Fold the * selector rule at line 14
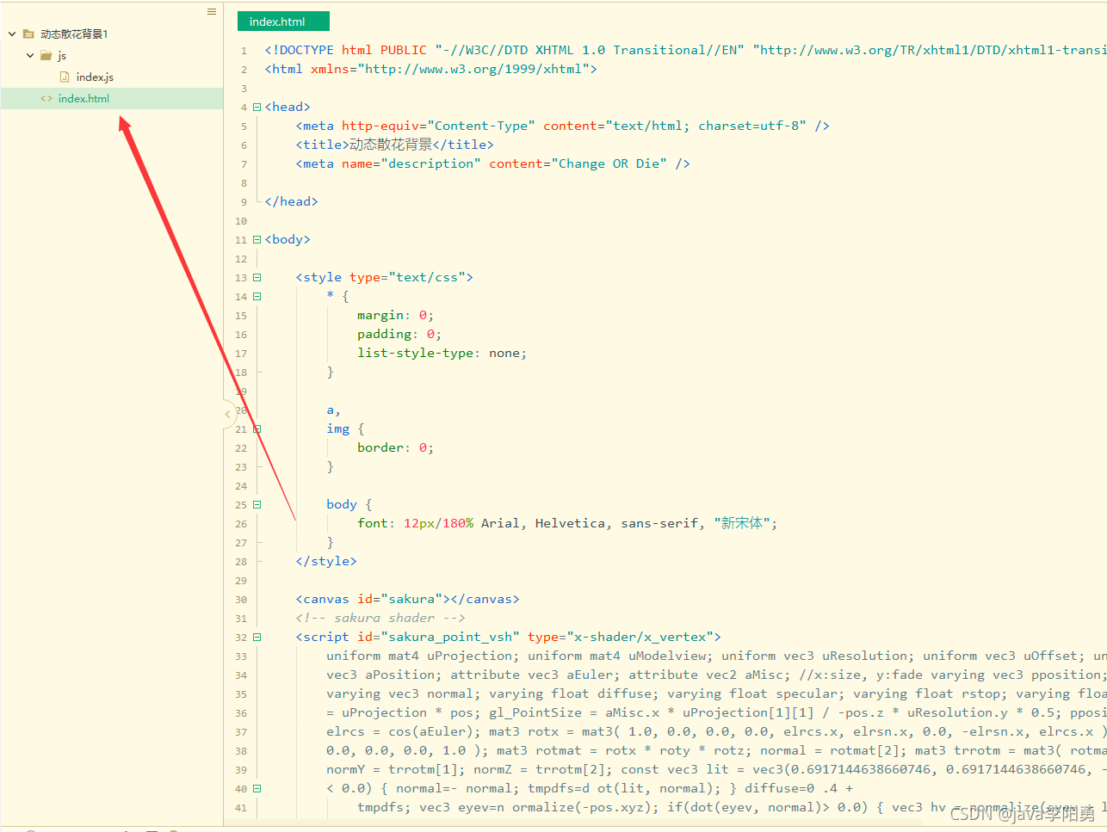1107x832 pixels. [x=257, y=297]
